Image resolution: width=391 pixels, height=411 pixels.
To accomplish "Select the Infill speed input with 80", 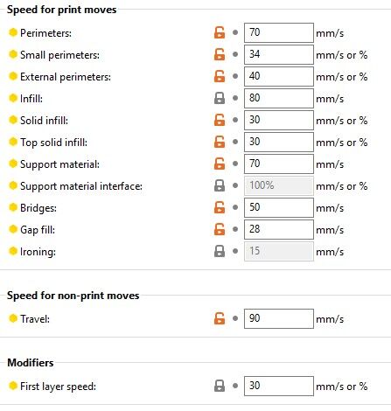I will [279, 98].
